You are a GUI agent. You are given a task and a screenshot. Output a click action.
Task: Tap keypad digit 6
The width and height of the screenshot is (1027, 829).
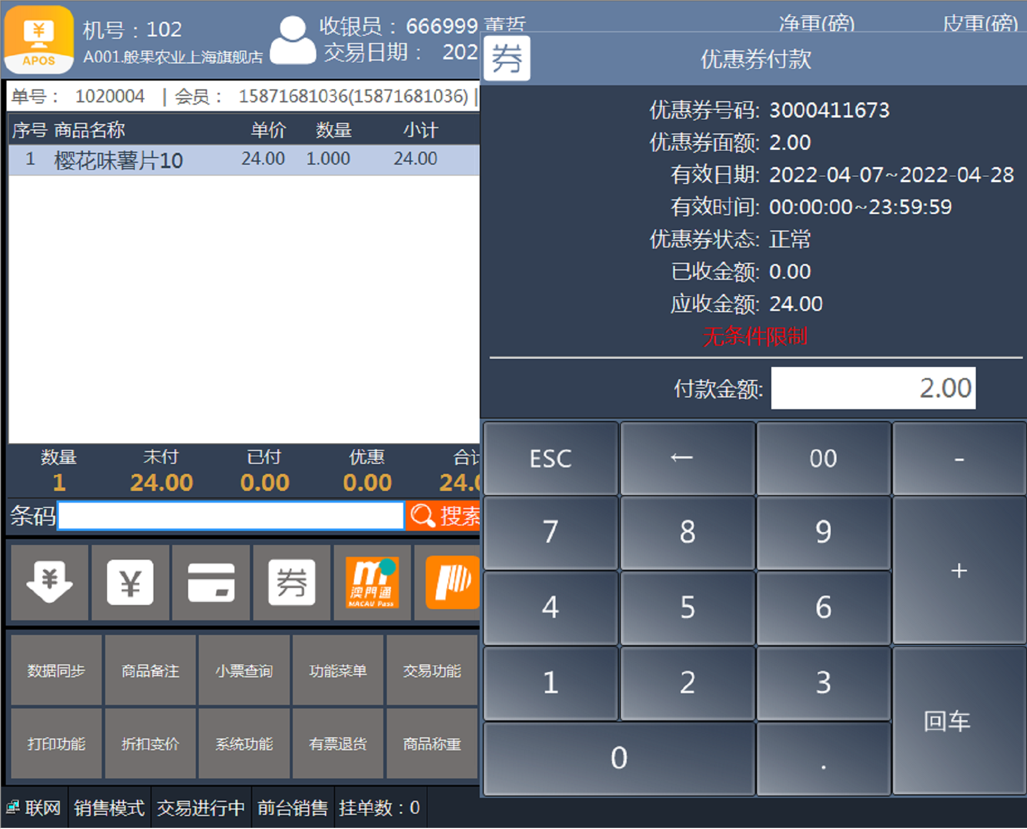pos(823,607)
